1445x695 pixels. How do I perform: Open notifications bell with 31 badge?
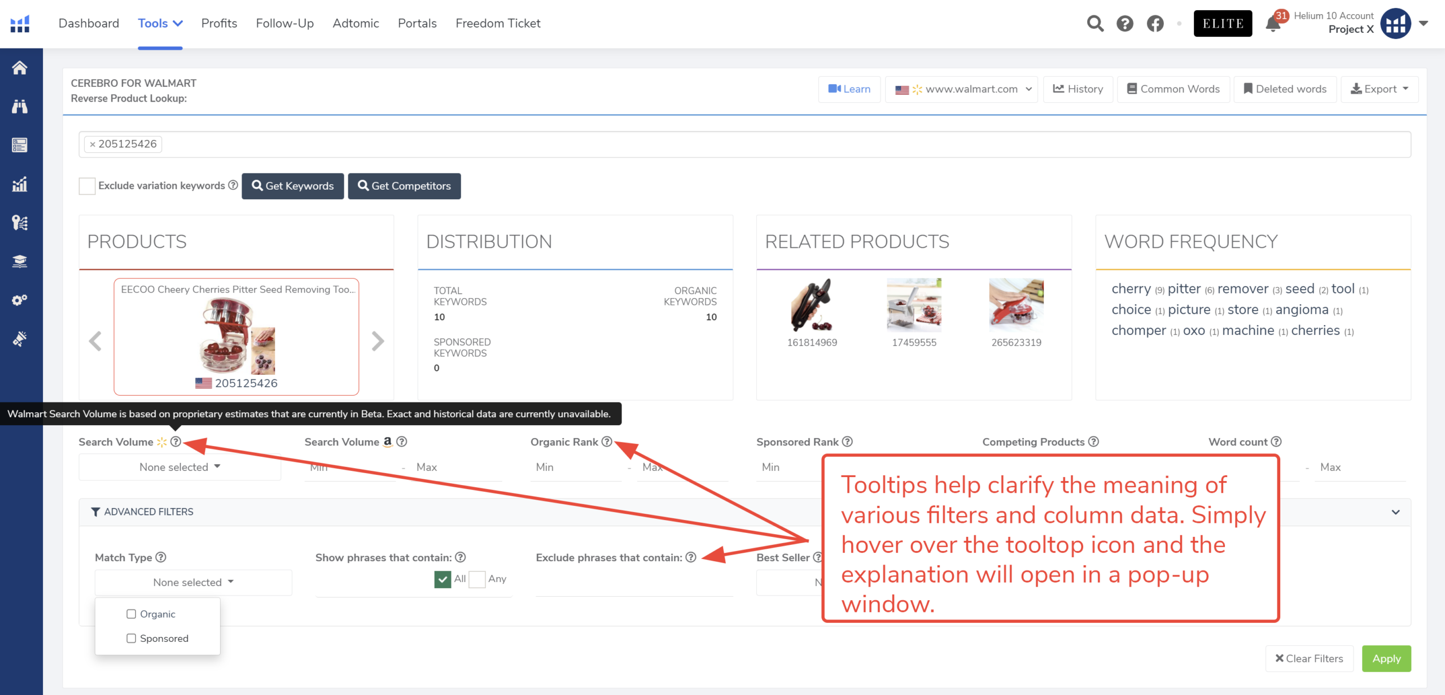[x=1273, y=24]
